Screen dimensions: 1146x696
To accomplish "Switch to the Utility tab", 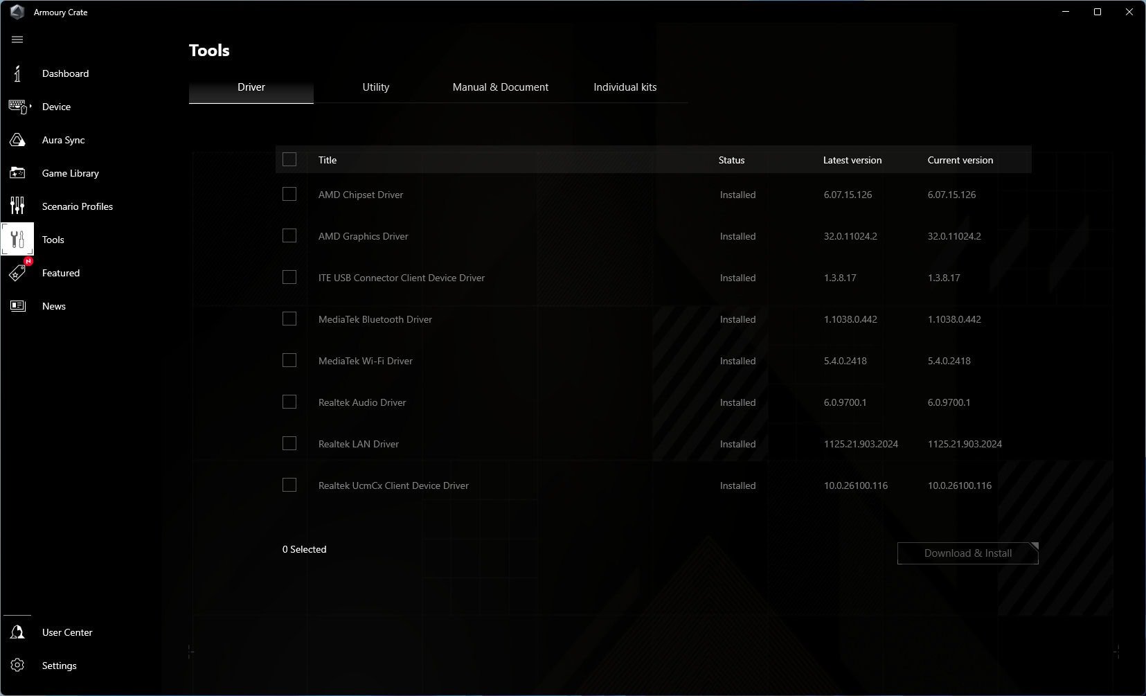I will click(376, 87).
